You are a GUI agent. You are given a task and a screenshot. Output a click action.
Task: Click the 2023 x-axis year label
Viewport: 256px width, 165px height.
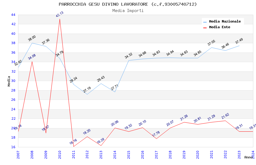[239, 154]
